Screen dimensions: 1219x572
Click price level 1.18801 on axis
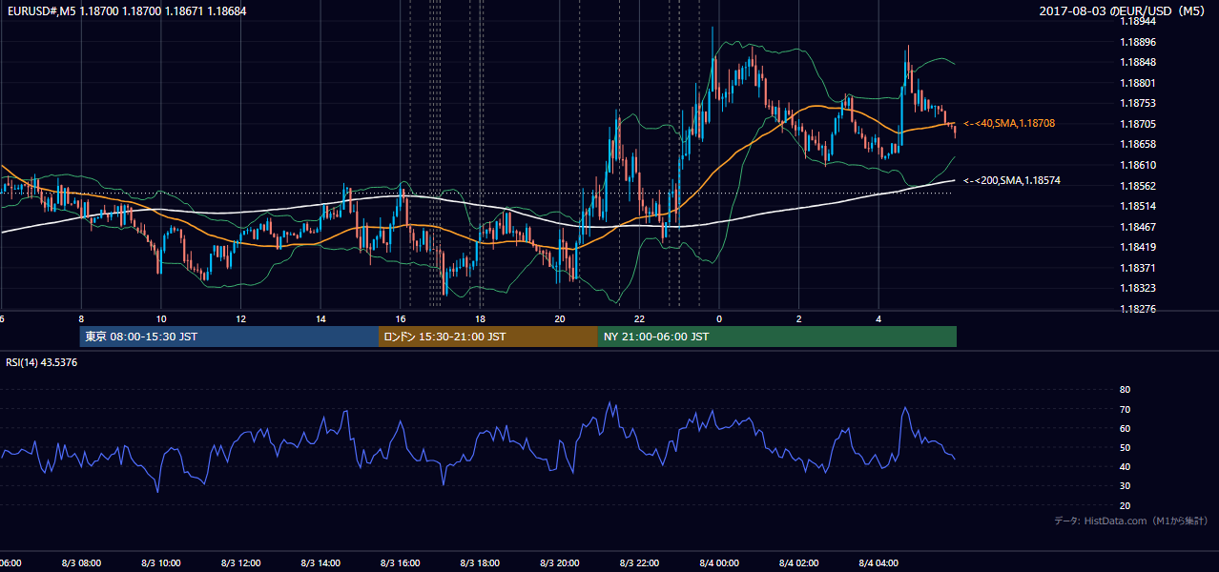pos(1137,83)
